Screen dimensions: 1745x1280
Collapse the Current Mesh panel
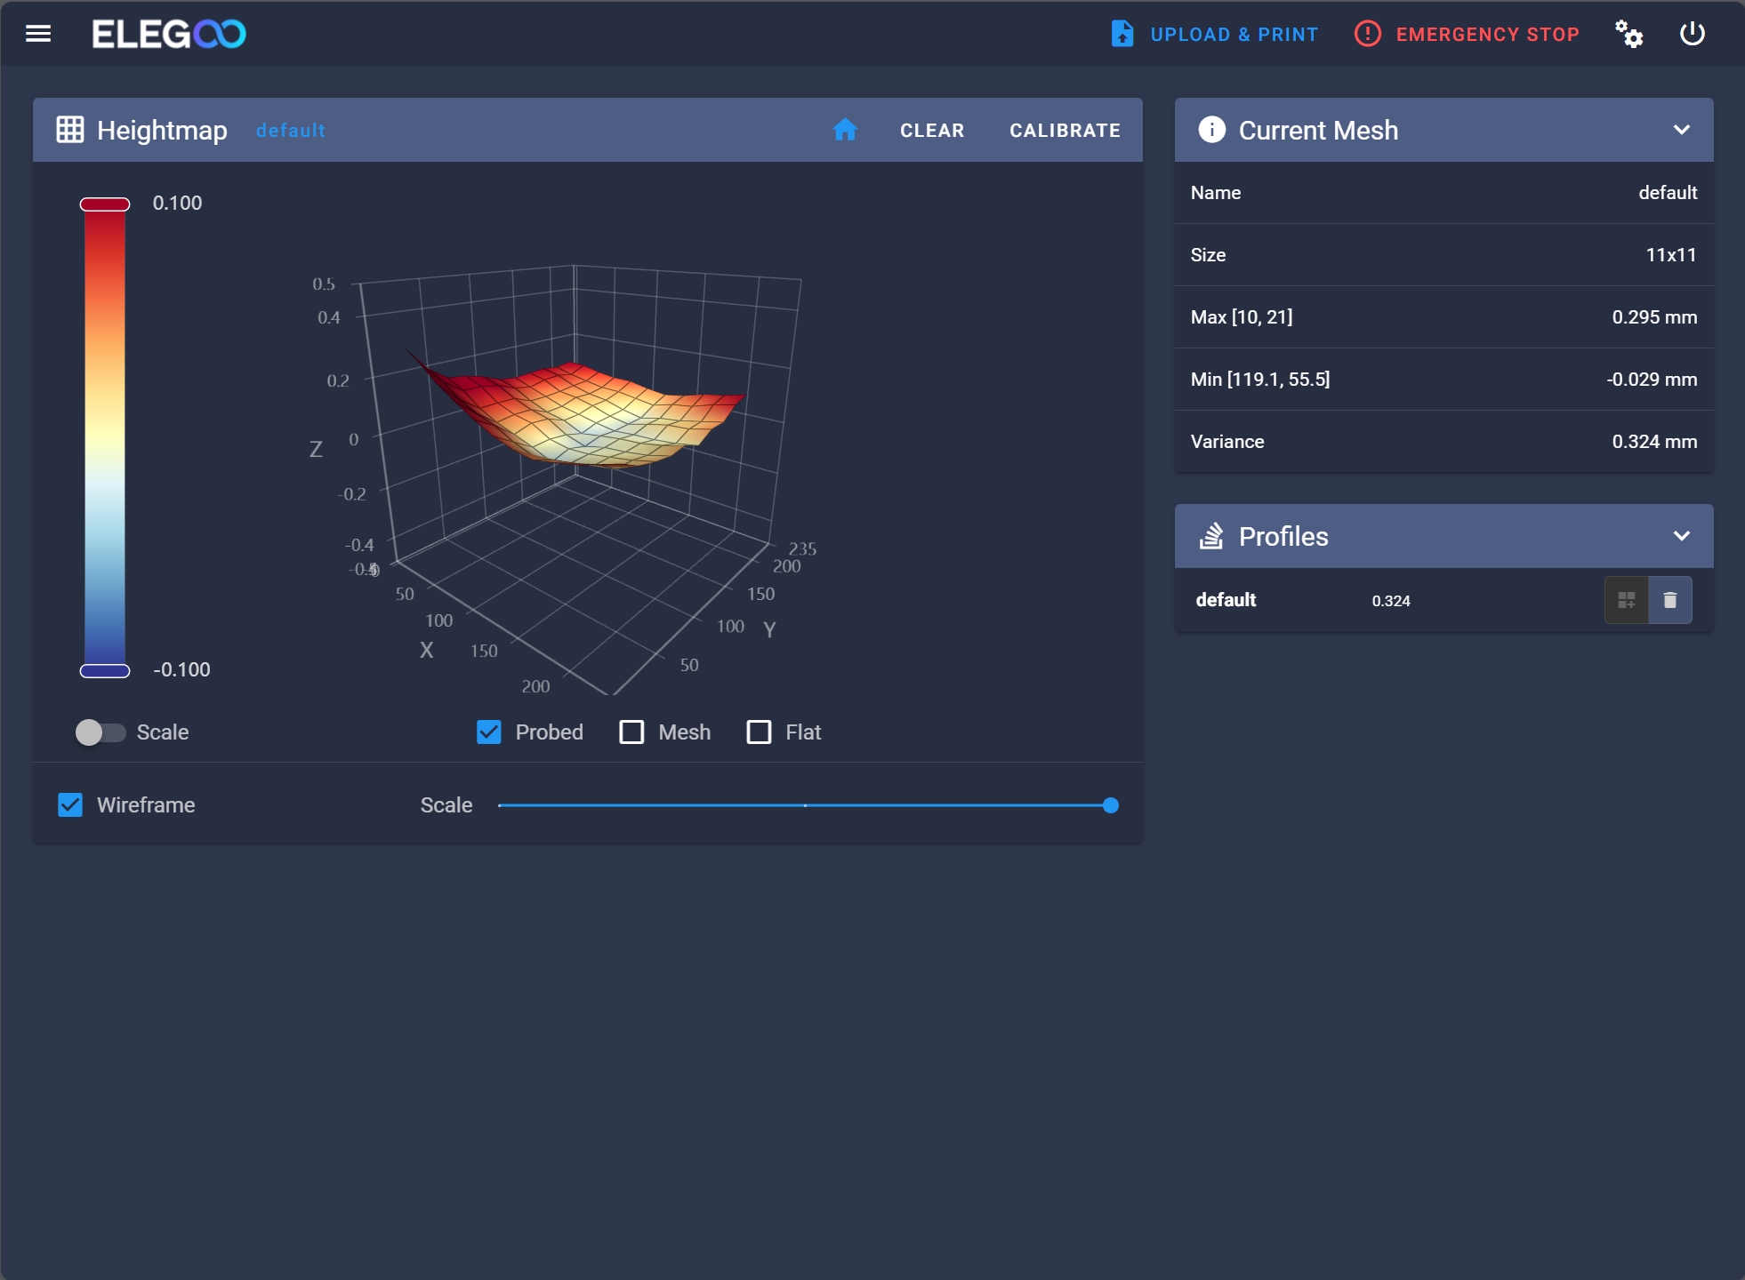point(1681,130)
